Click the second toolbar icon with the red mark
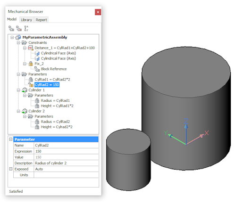 click(19, 28)
